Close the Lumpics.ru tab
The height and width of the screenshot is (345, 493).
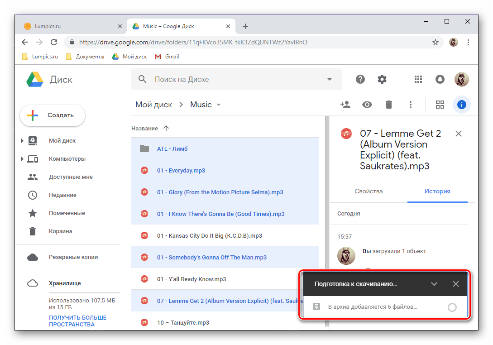[120, 26]
